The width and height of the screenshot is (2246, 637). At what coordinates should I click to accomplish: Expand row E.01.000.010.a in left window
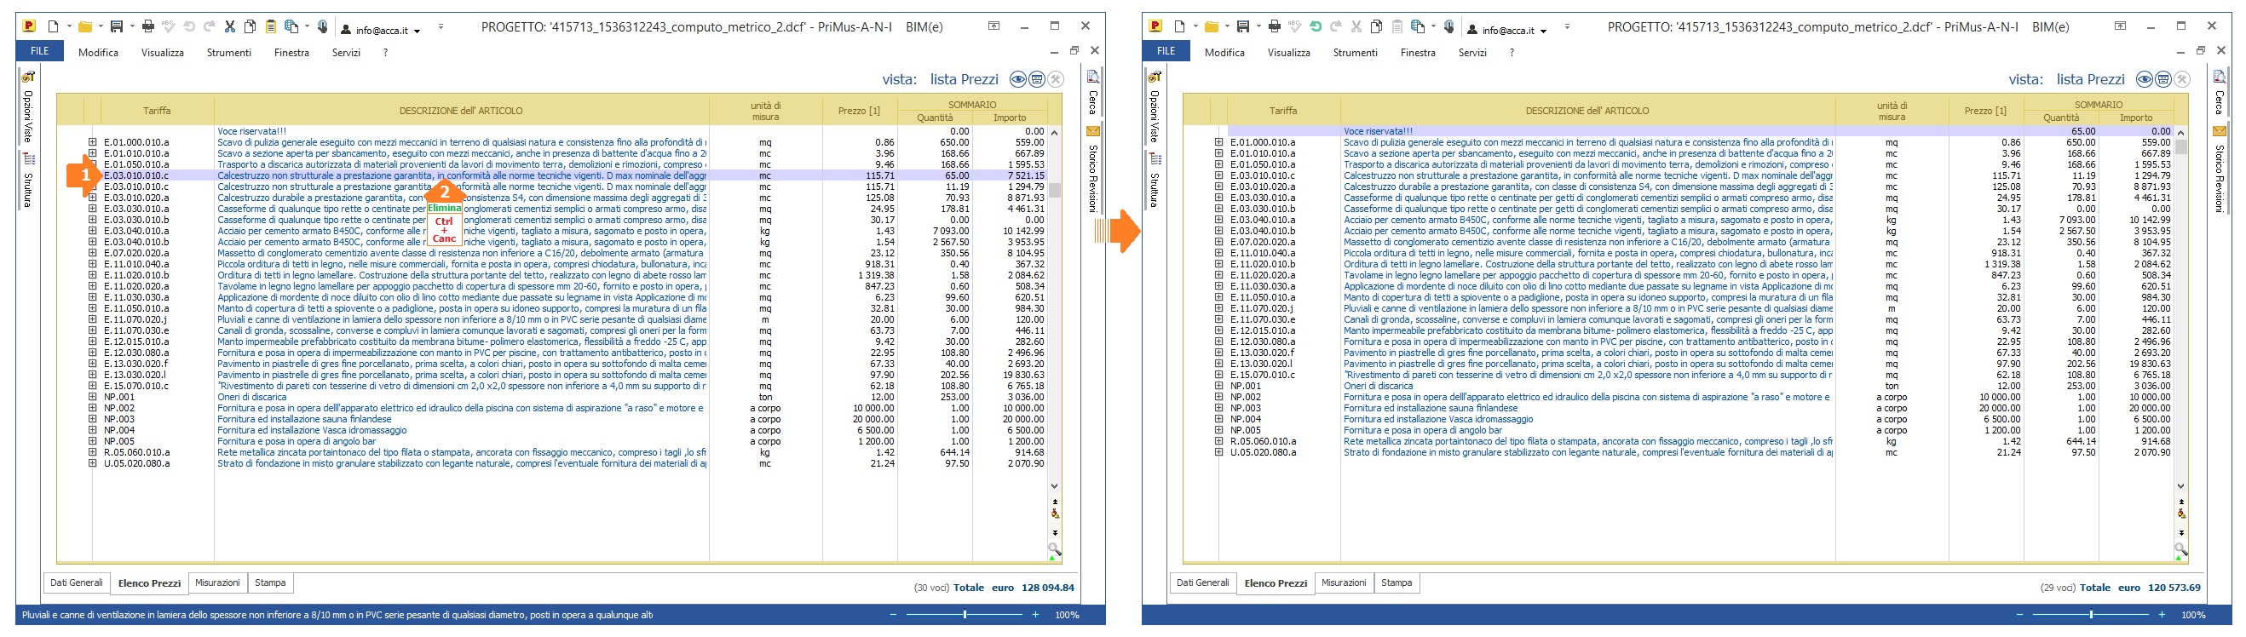(92, 142)
